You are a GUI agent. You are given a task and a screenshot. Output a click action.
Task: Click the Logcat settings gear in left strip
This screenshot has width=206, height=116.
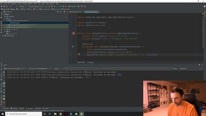[4, 92]
